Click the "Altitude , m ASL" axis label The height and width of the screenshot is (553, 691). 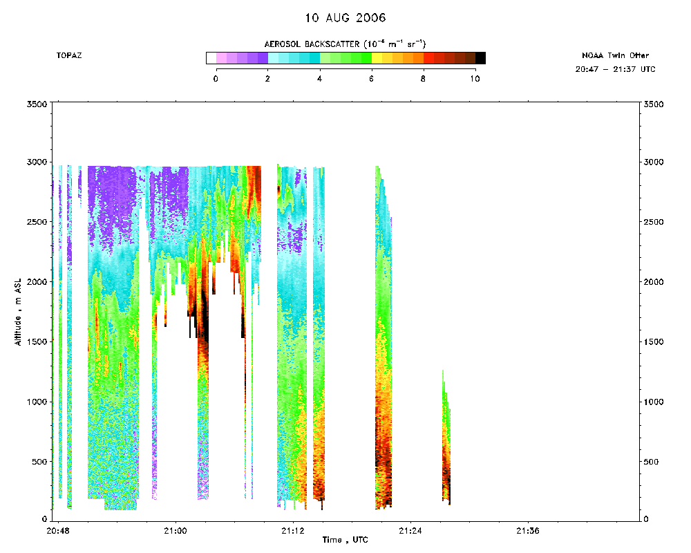18,312
